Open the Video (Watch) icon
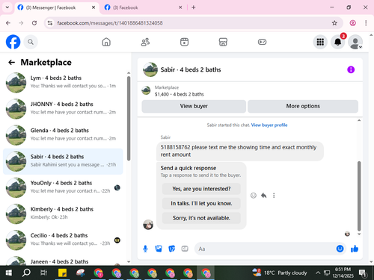Screen dimensions: 374x280 click(x=184, y=42)
